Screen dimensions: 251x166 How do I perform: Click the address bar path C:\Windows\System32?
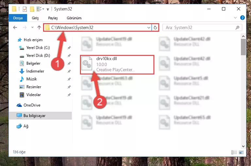click(72, 27)
